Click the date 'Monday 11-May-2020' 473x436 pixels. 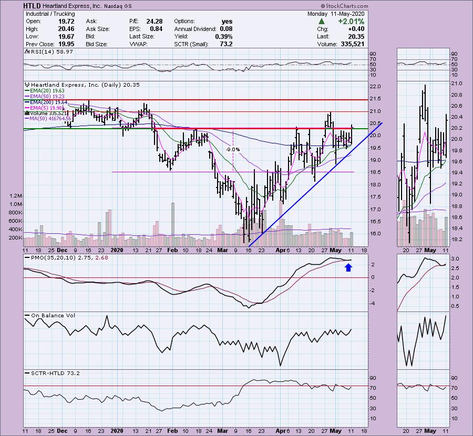336,14
